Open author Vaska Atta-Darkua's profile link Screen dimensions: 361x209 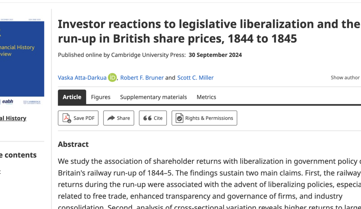(82, 78)
